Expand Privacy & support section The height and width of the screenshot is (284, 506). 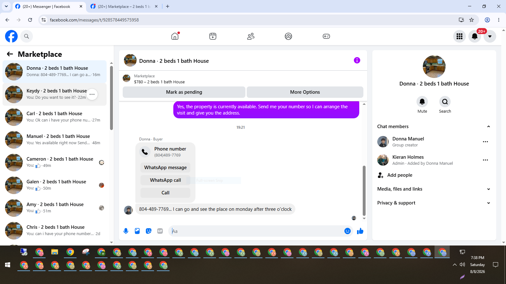pos(434,203)
